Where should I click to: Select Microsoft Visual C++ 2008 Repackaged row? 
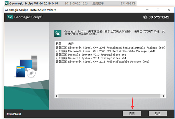coord(111,48)
